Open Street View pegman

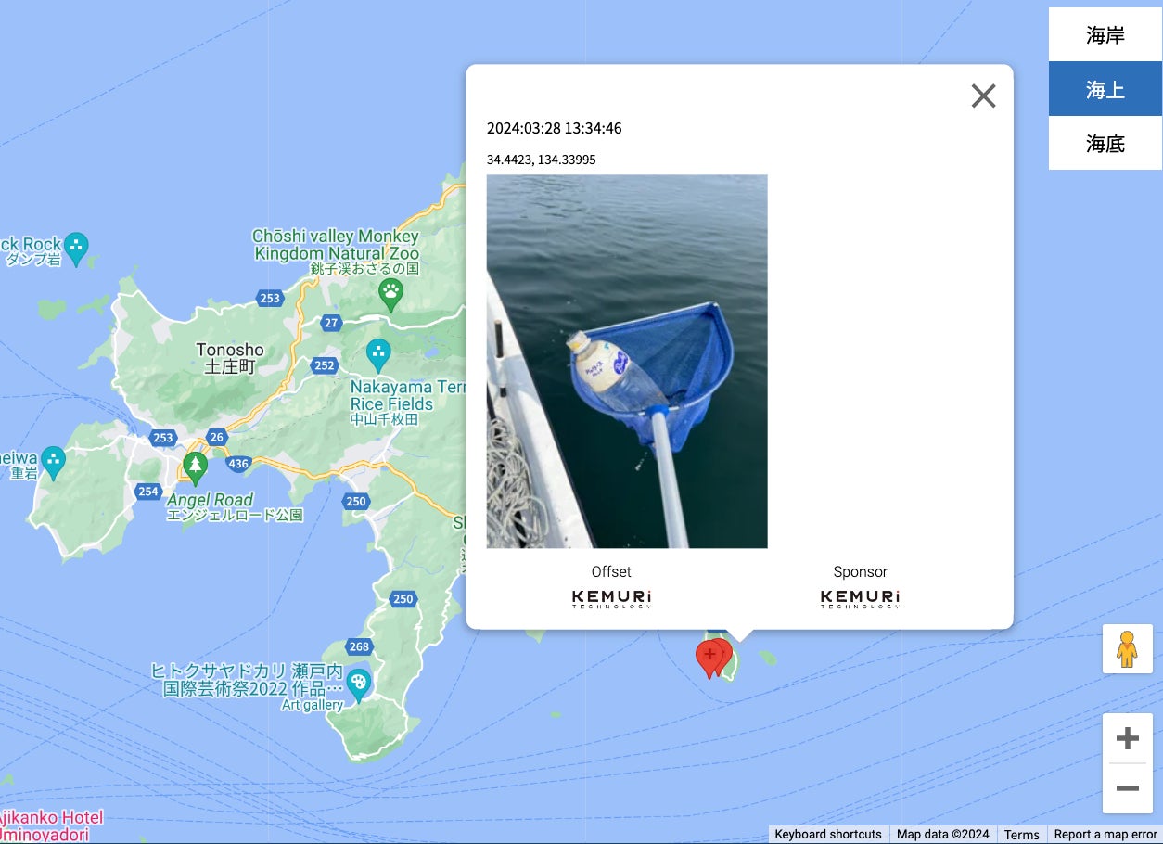pos(1127,648)
